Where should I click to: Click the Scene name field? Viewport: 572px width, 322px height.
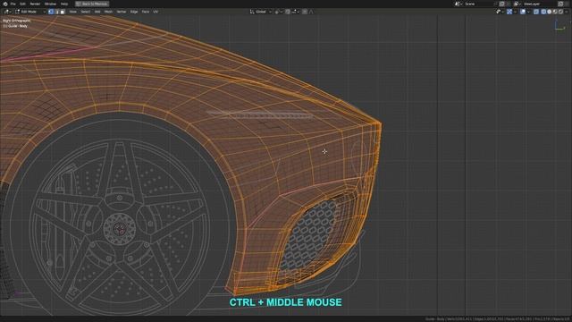tap(479, 4)
